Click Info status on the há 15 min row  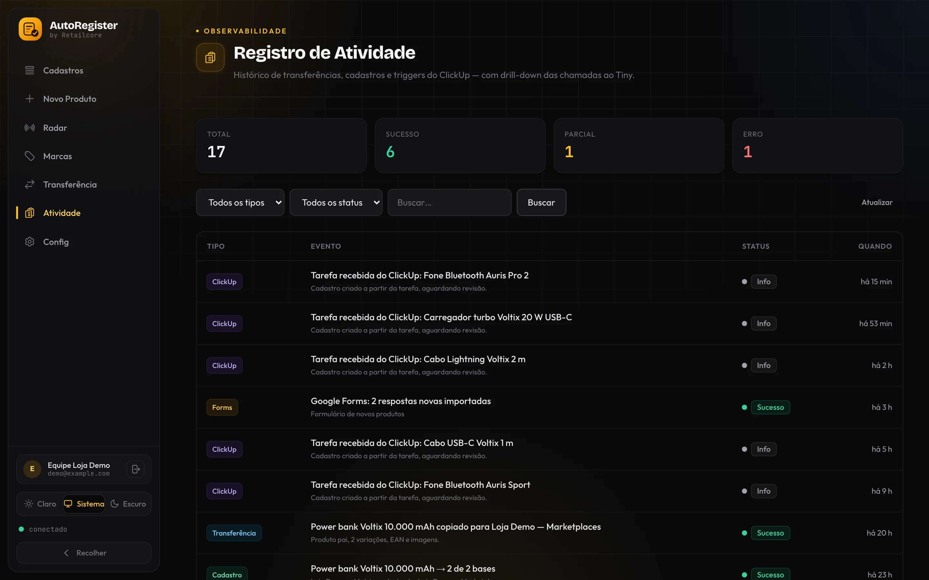763,282
